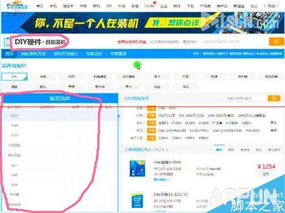The height and width of the screenshot is (213, 285).
Task: Filter socket by FM2(APU)
Action: [253, 131]
